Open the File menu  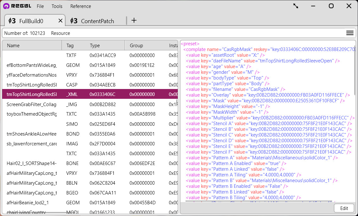(x=40, y=6)
